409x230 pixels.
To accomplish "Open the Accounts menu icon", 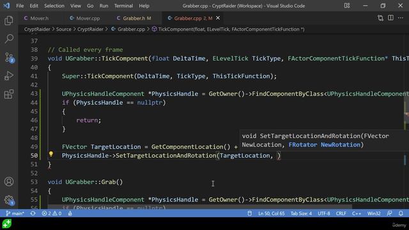I will (8, 181).
